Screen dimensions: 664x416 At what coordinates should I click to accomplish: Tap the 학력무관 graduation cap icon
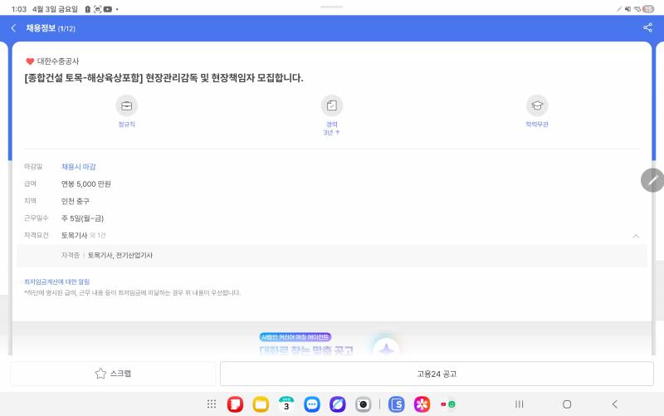pyautogui.click(x=537, y=105)
